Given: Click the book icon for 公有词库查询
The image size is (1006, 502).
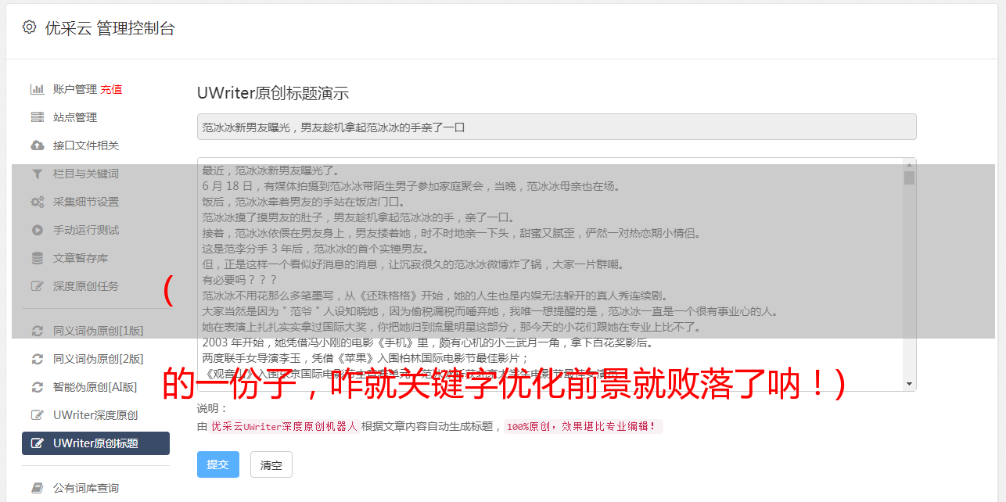Looking at the screenshot, I should pyautogui.click(x=37, y=488).
